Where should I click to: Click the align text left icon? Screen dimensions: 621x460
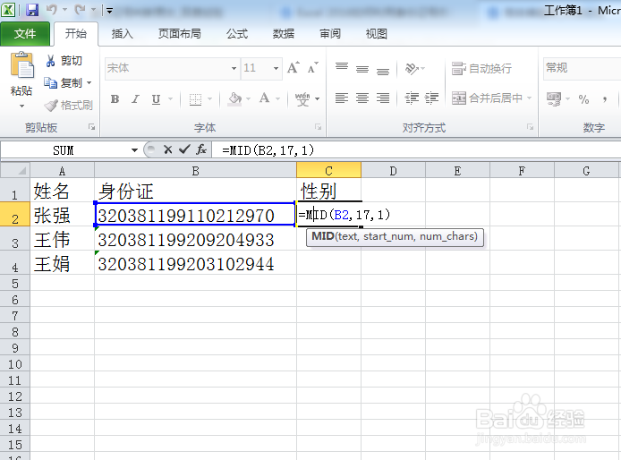click(342, 98)
